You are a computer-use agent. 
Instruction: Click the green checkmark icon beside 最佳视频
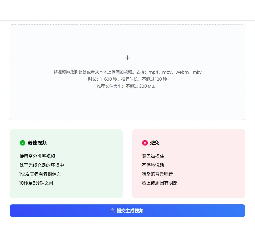[x=23, y=143]
